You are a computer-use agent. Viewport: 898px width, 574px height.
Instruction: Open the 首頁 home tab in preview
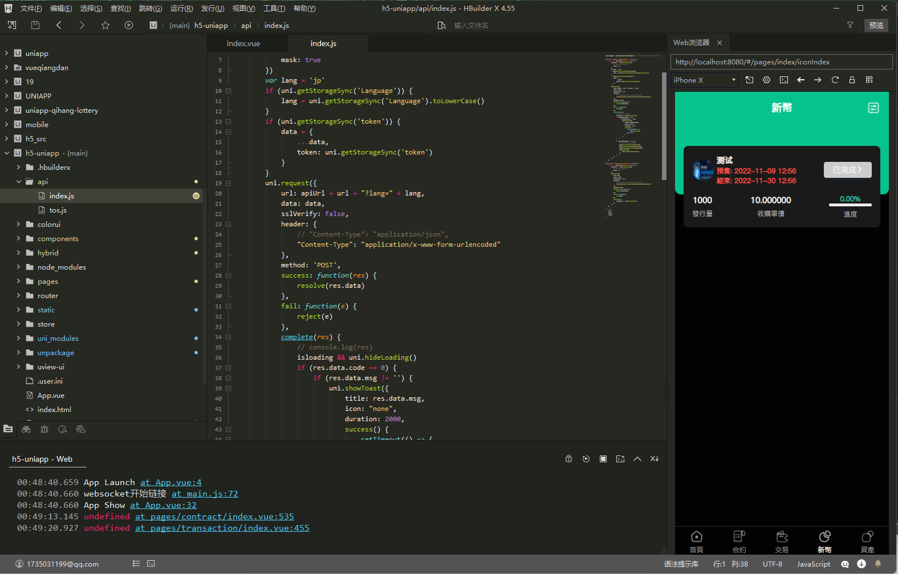pos(697,542)
